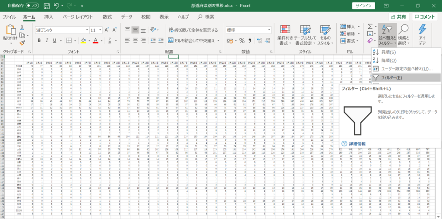
Task: Click the AutoSum sigma icon
Action: [x=370, y=26]
